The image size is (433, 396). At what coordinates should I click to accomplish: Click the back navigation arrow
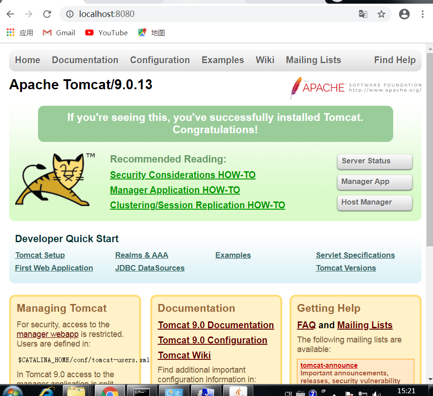[10, 14]
